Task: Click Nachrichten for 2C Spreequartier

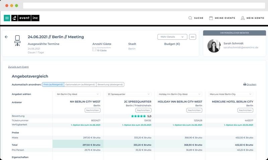Action: tap(143, 110)
